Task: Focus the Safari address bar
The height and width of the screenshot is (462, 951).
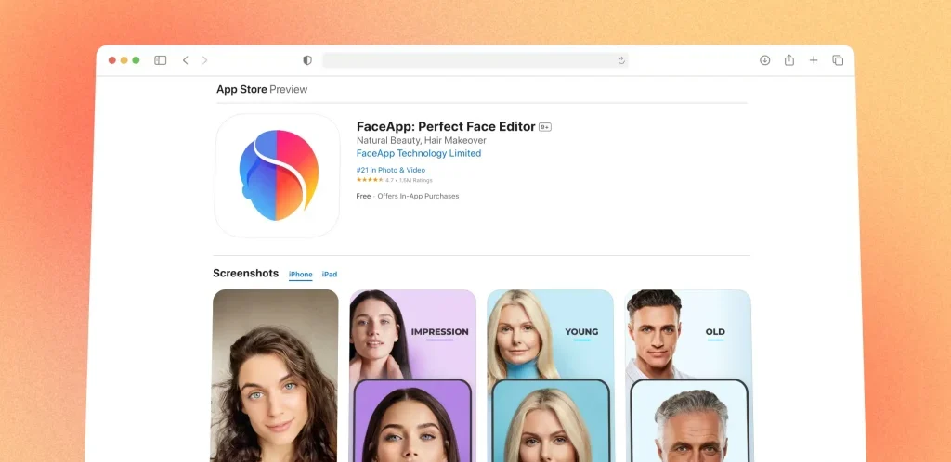Action: pos(475,60)
